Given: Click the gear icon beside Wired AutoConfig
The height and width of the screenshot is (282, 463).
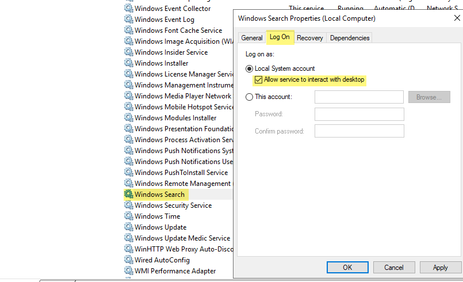Looking at the screenshot, I should pyautogui.click(x=128, y=260).
